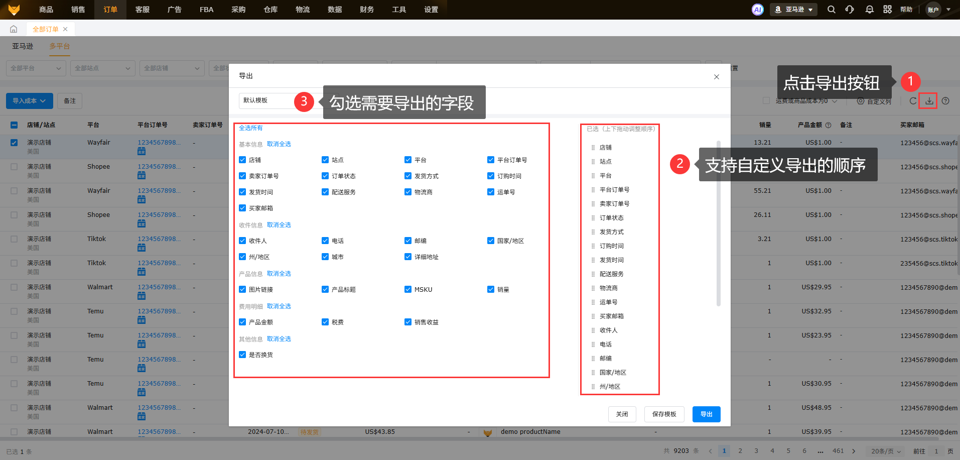Click the refresh icon beside export
Screen dimensions: 960x460
[913, 101]
